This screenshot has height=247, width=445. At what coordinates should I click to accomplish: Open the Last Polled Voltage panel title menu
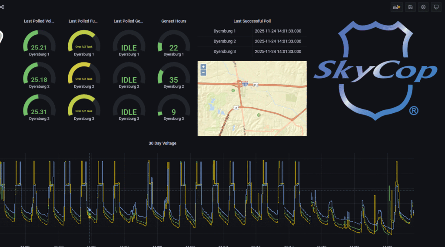click(x=39, y=21)
